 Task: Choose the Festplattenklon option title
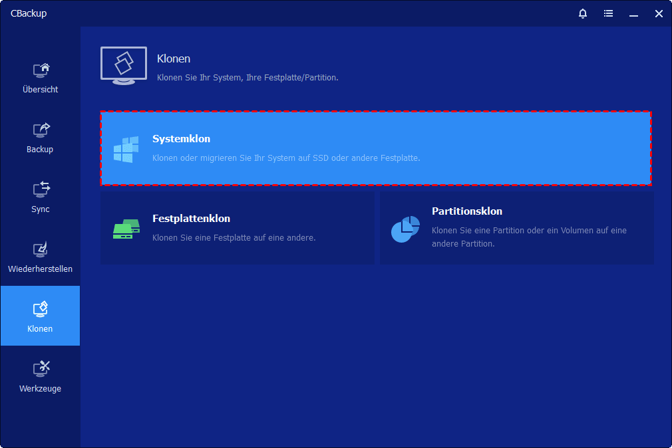click(x=191, y=219)
